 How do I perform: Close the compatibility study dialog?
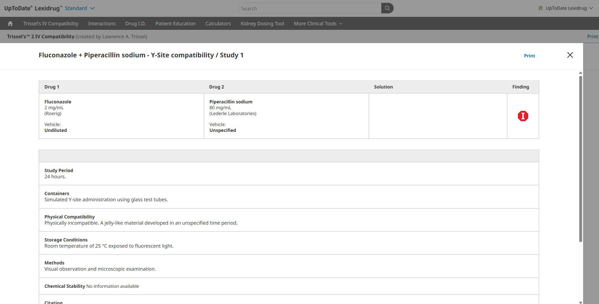(570, 55)
